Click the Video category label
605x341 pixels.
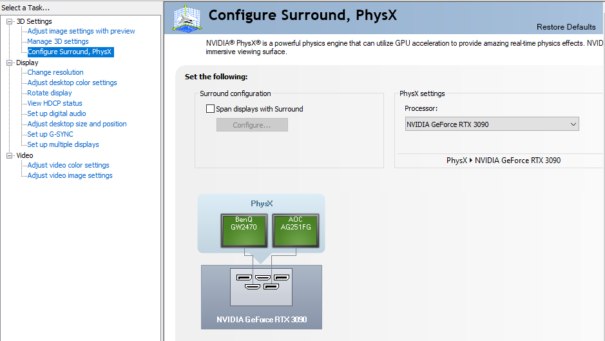click(x=24, y=155)
